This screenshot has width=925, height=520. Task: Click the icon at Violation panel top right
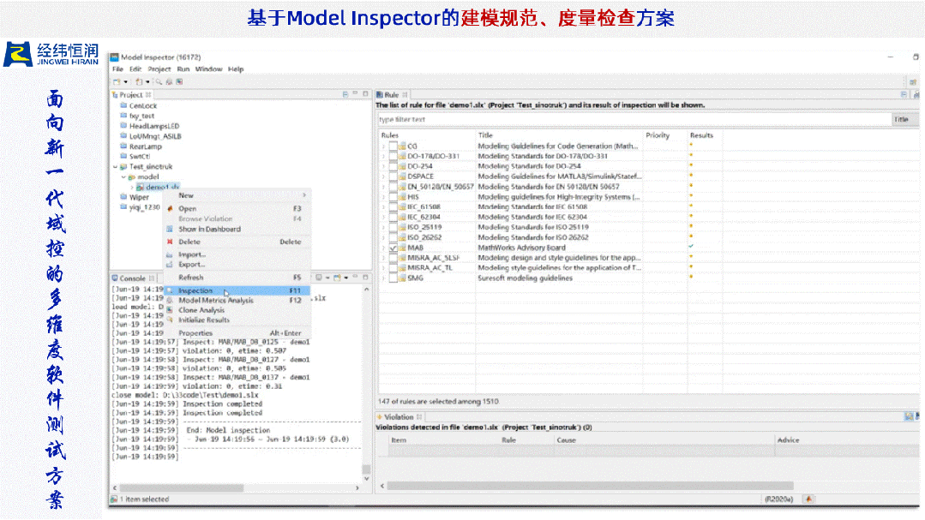coord(909,417)
